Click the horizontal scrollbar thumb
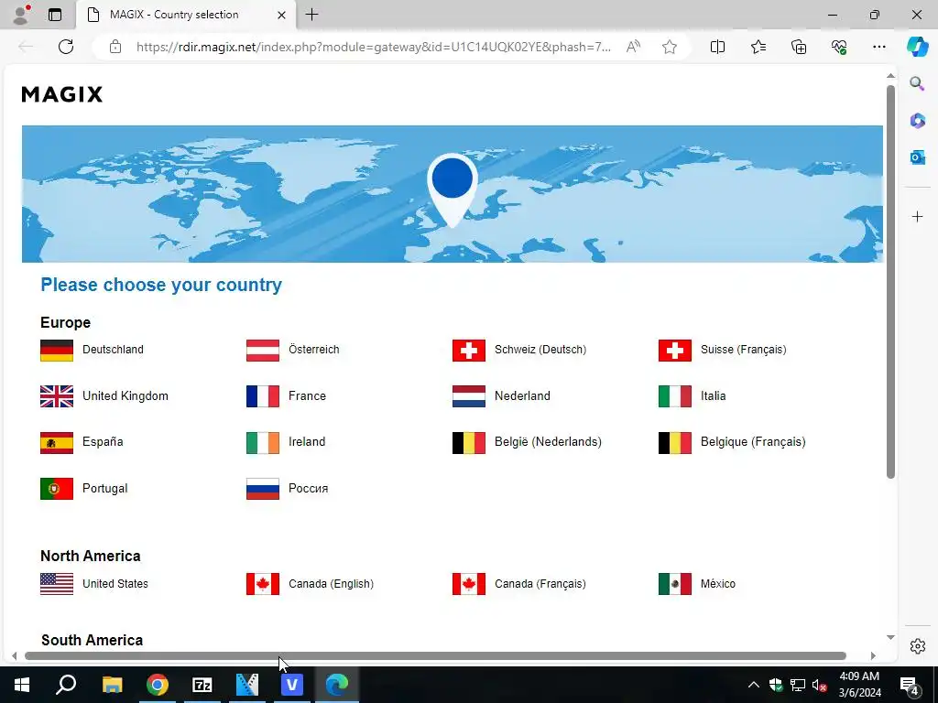 pos(435,655)
